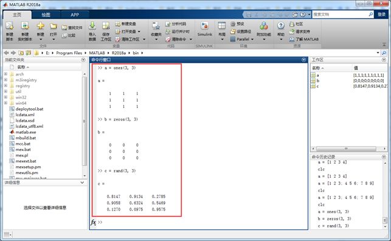Open the Community link (社区)
391x241 pixels.
296,24
